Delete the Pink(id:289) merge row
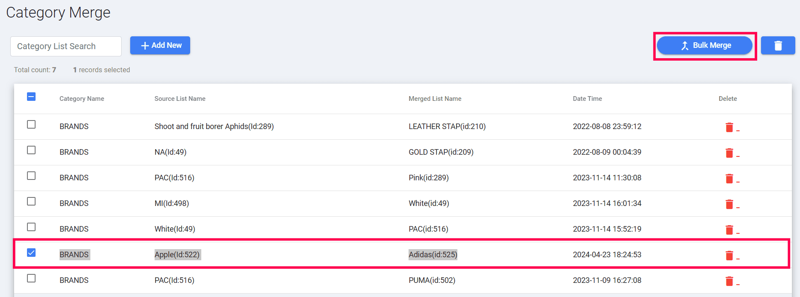This screenshot has width=800, height=297. (x=729, y=178)
